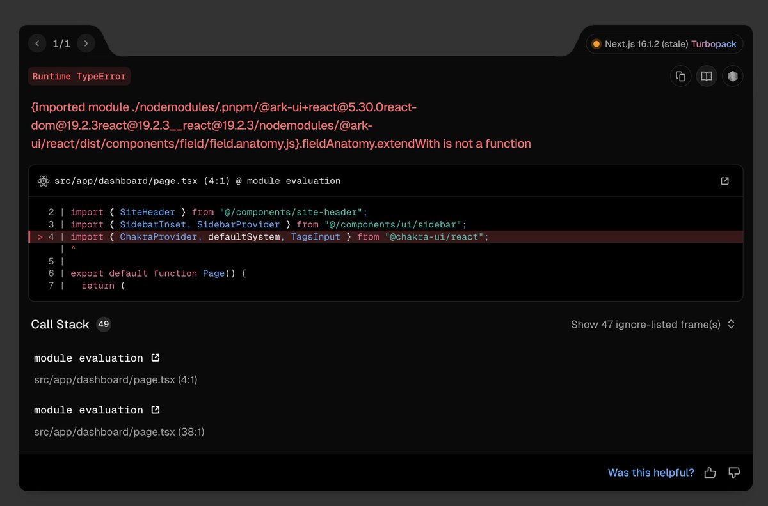The height and width of the screenshot is (506, 768).
Task: Click the "@chakra-ui/react" string in code
Action: (435, 237)
